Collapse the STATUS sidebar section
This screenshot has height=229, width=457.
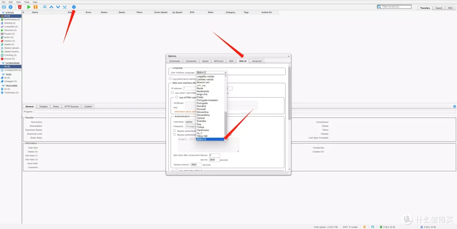(3, 13)
